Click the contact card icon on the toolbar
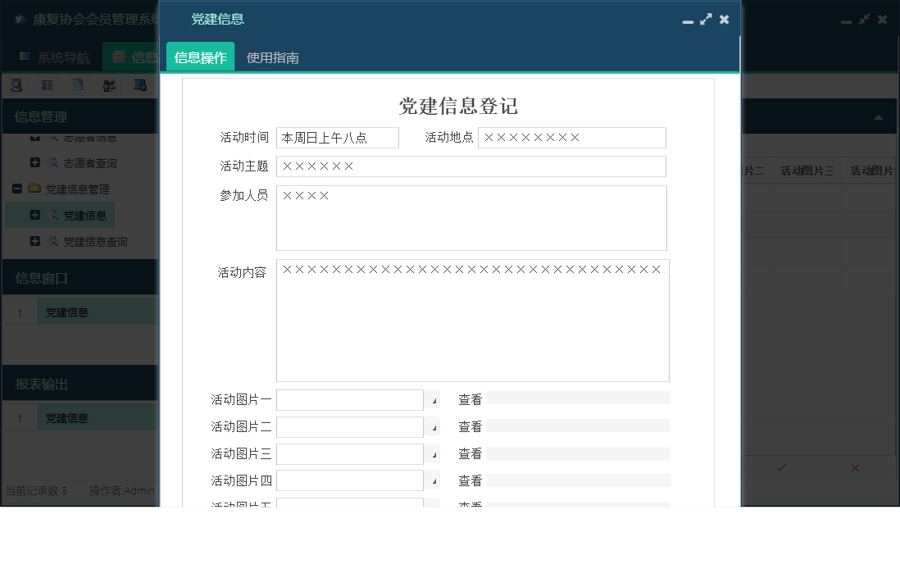900x578 pixels. tap(47, 84)
